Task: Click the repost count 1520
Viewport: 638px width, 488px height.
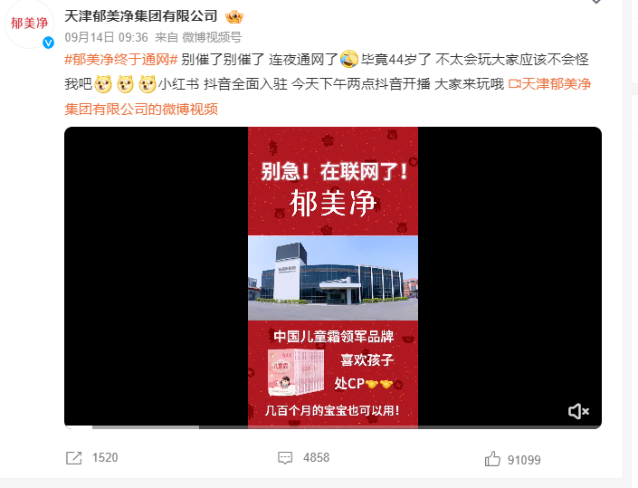Action: click(x=105, y=458)
